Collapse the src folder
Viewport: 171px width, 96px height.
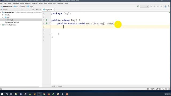[3, 17]
